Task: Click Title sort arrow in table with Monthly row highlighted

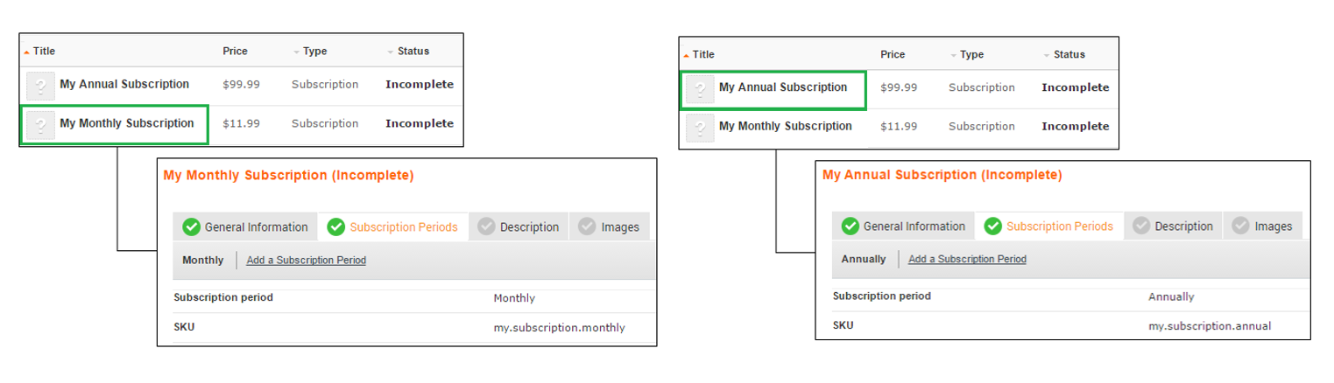Action: (26, 52)
